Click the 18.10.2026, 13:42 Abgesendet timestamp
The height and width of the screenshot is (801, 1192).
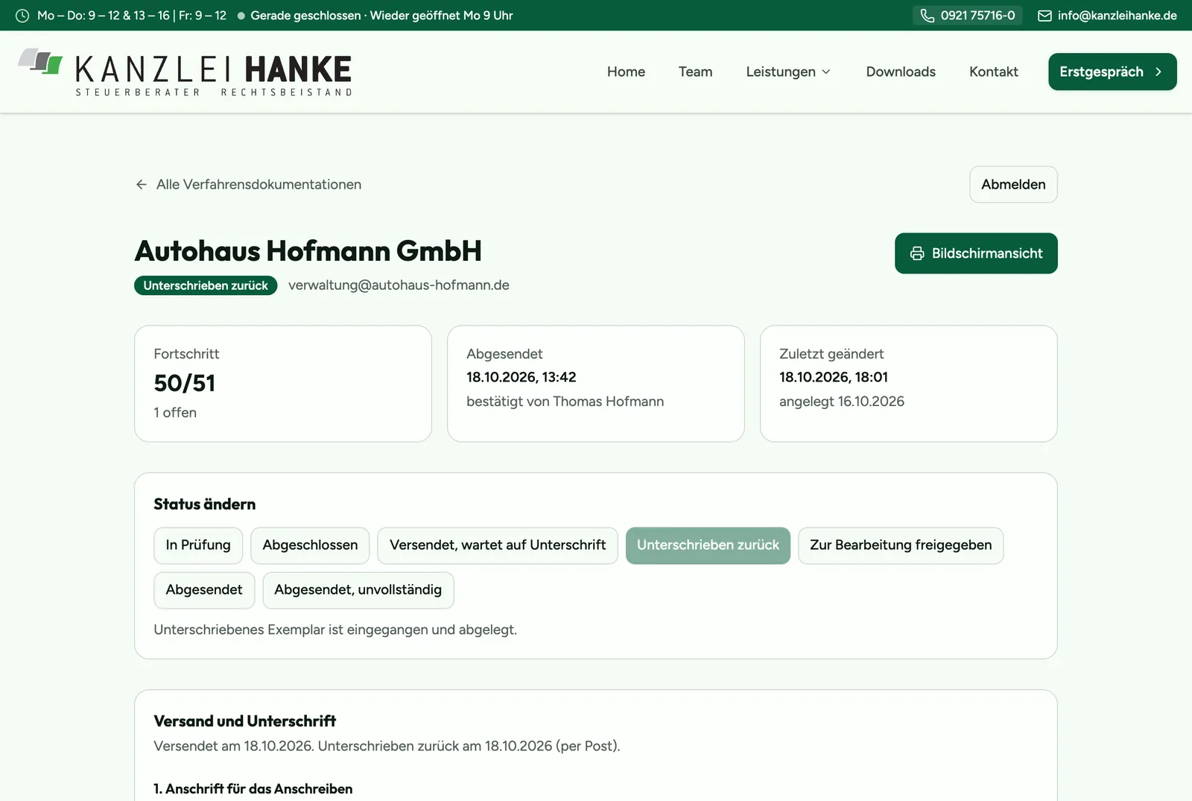[521, 377]
